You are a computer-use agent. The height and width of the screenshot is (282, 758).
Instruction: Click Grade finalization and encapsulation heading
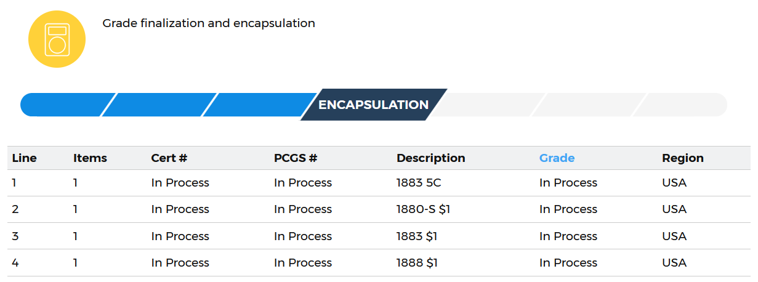(x=209, y=23)
